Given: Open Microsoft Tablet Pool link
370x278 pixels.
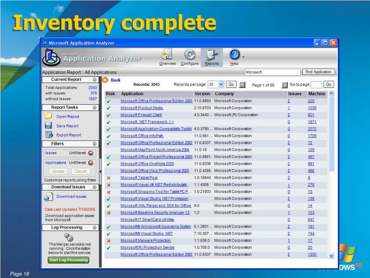Looking at the screenshot, I should 139,178.
